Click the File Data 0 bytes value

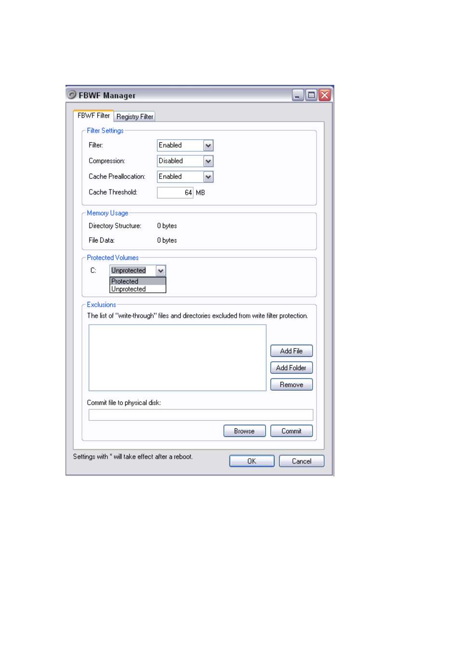point(167,240)
